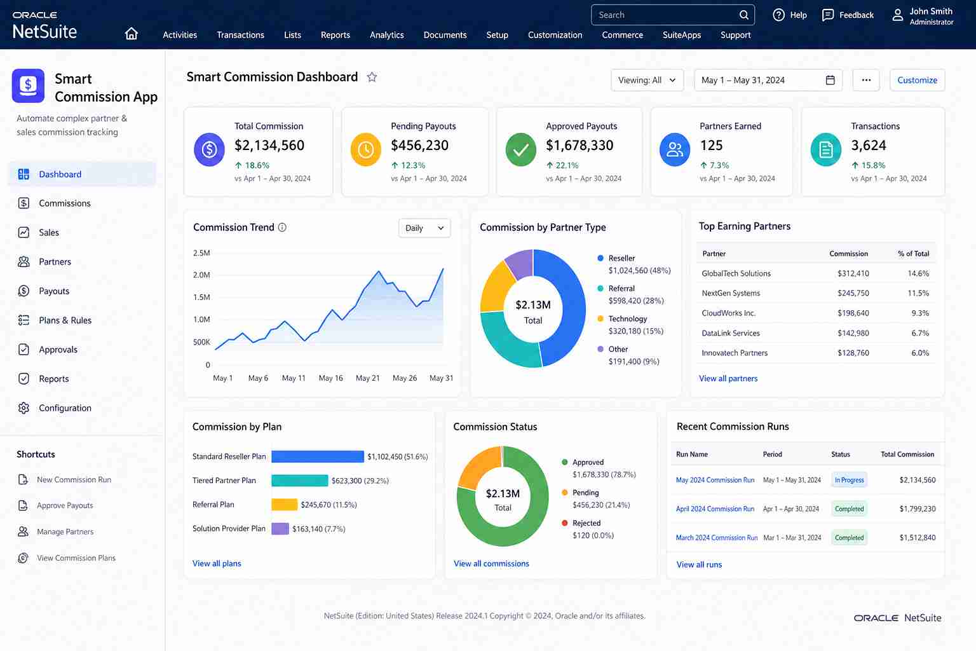Image resolution: width=976 pixels, height=651 pixels.
Task: Open March 2024 Commission Run link
Action: coord(717,538)
